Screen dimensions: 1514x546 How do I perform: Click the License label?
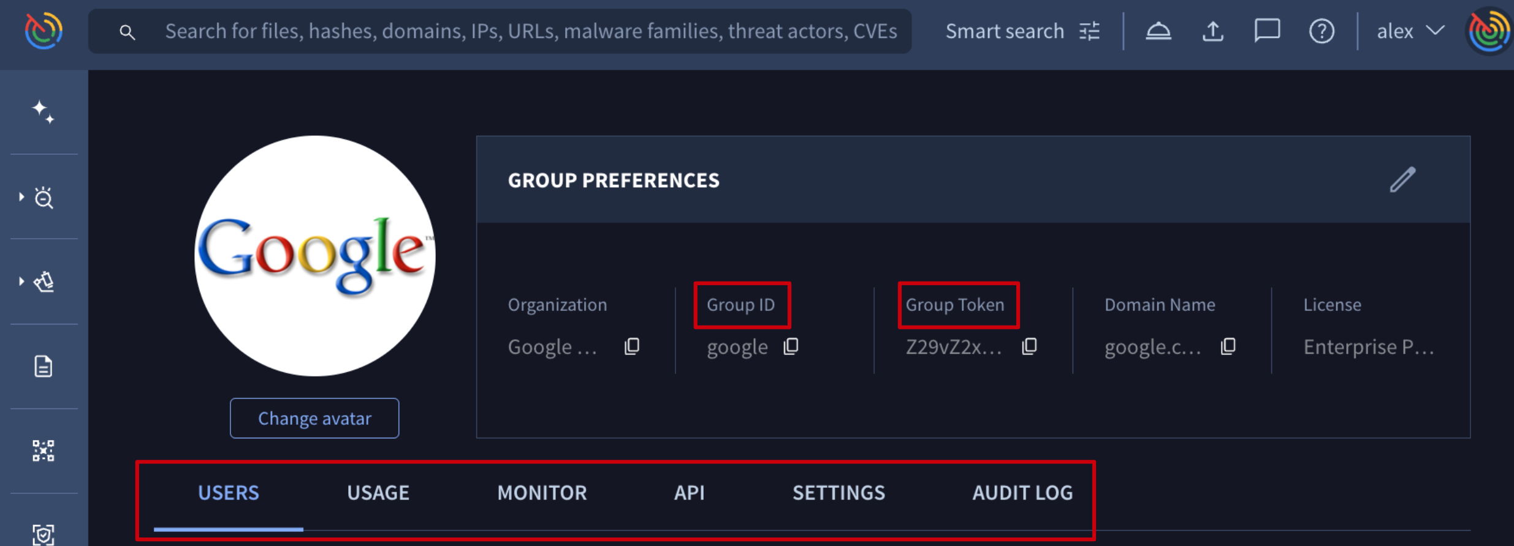tap(1332, 305)
